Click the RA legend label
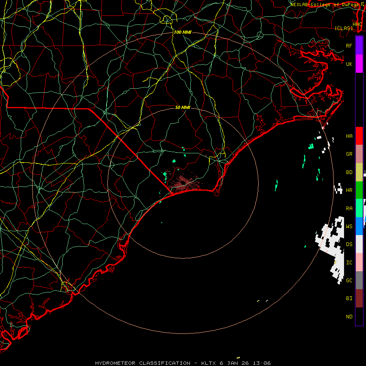 (x=349, y=208)
